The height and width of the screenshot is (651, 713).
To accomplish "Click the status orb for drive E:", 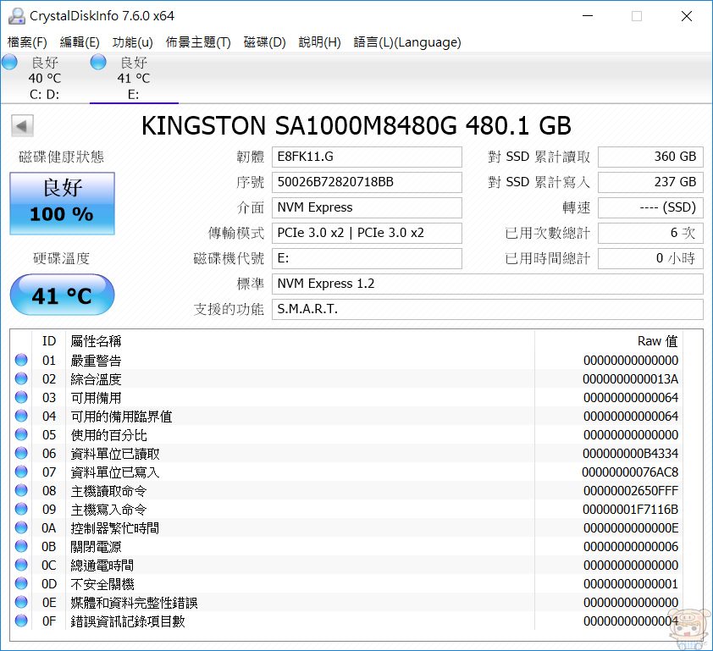I will click(x=98, y=62).
